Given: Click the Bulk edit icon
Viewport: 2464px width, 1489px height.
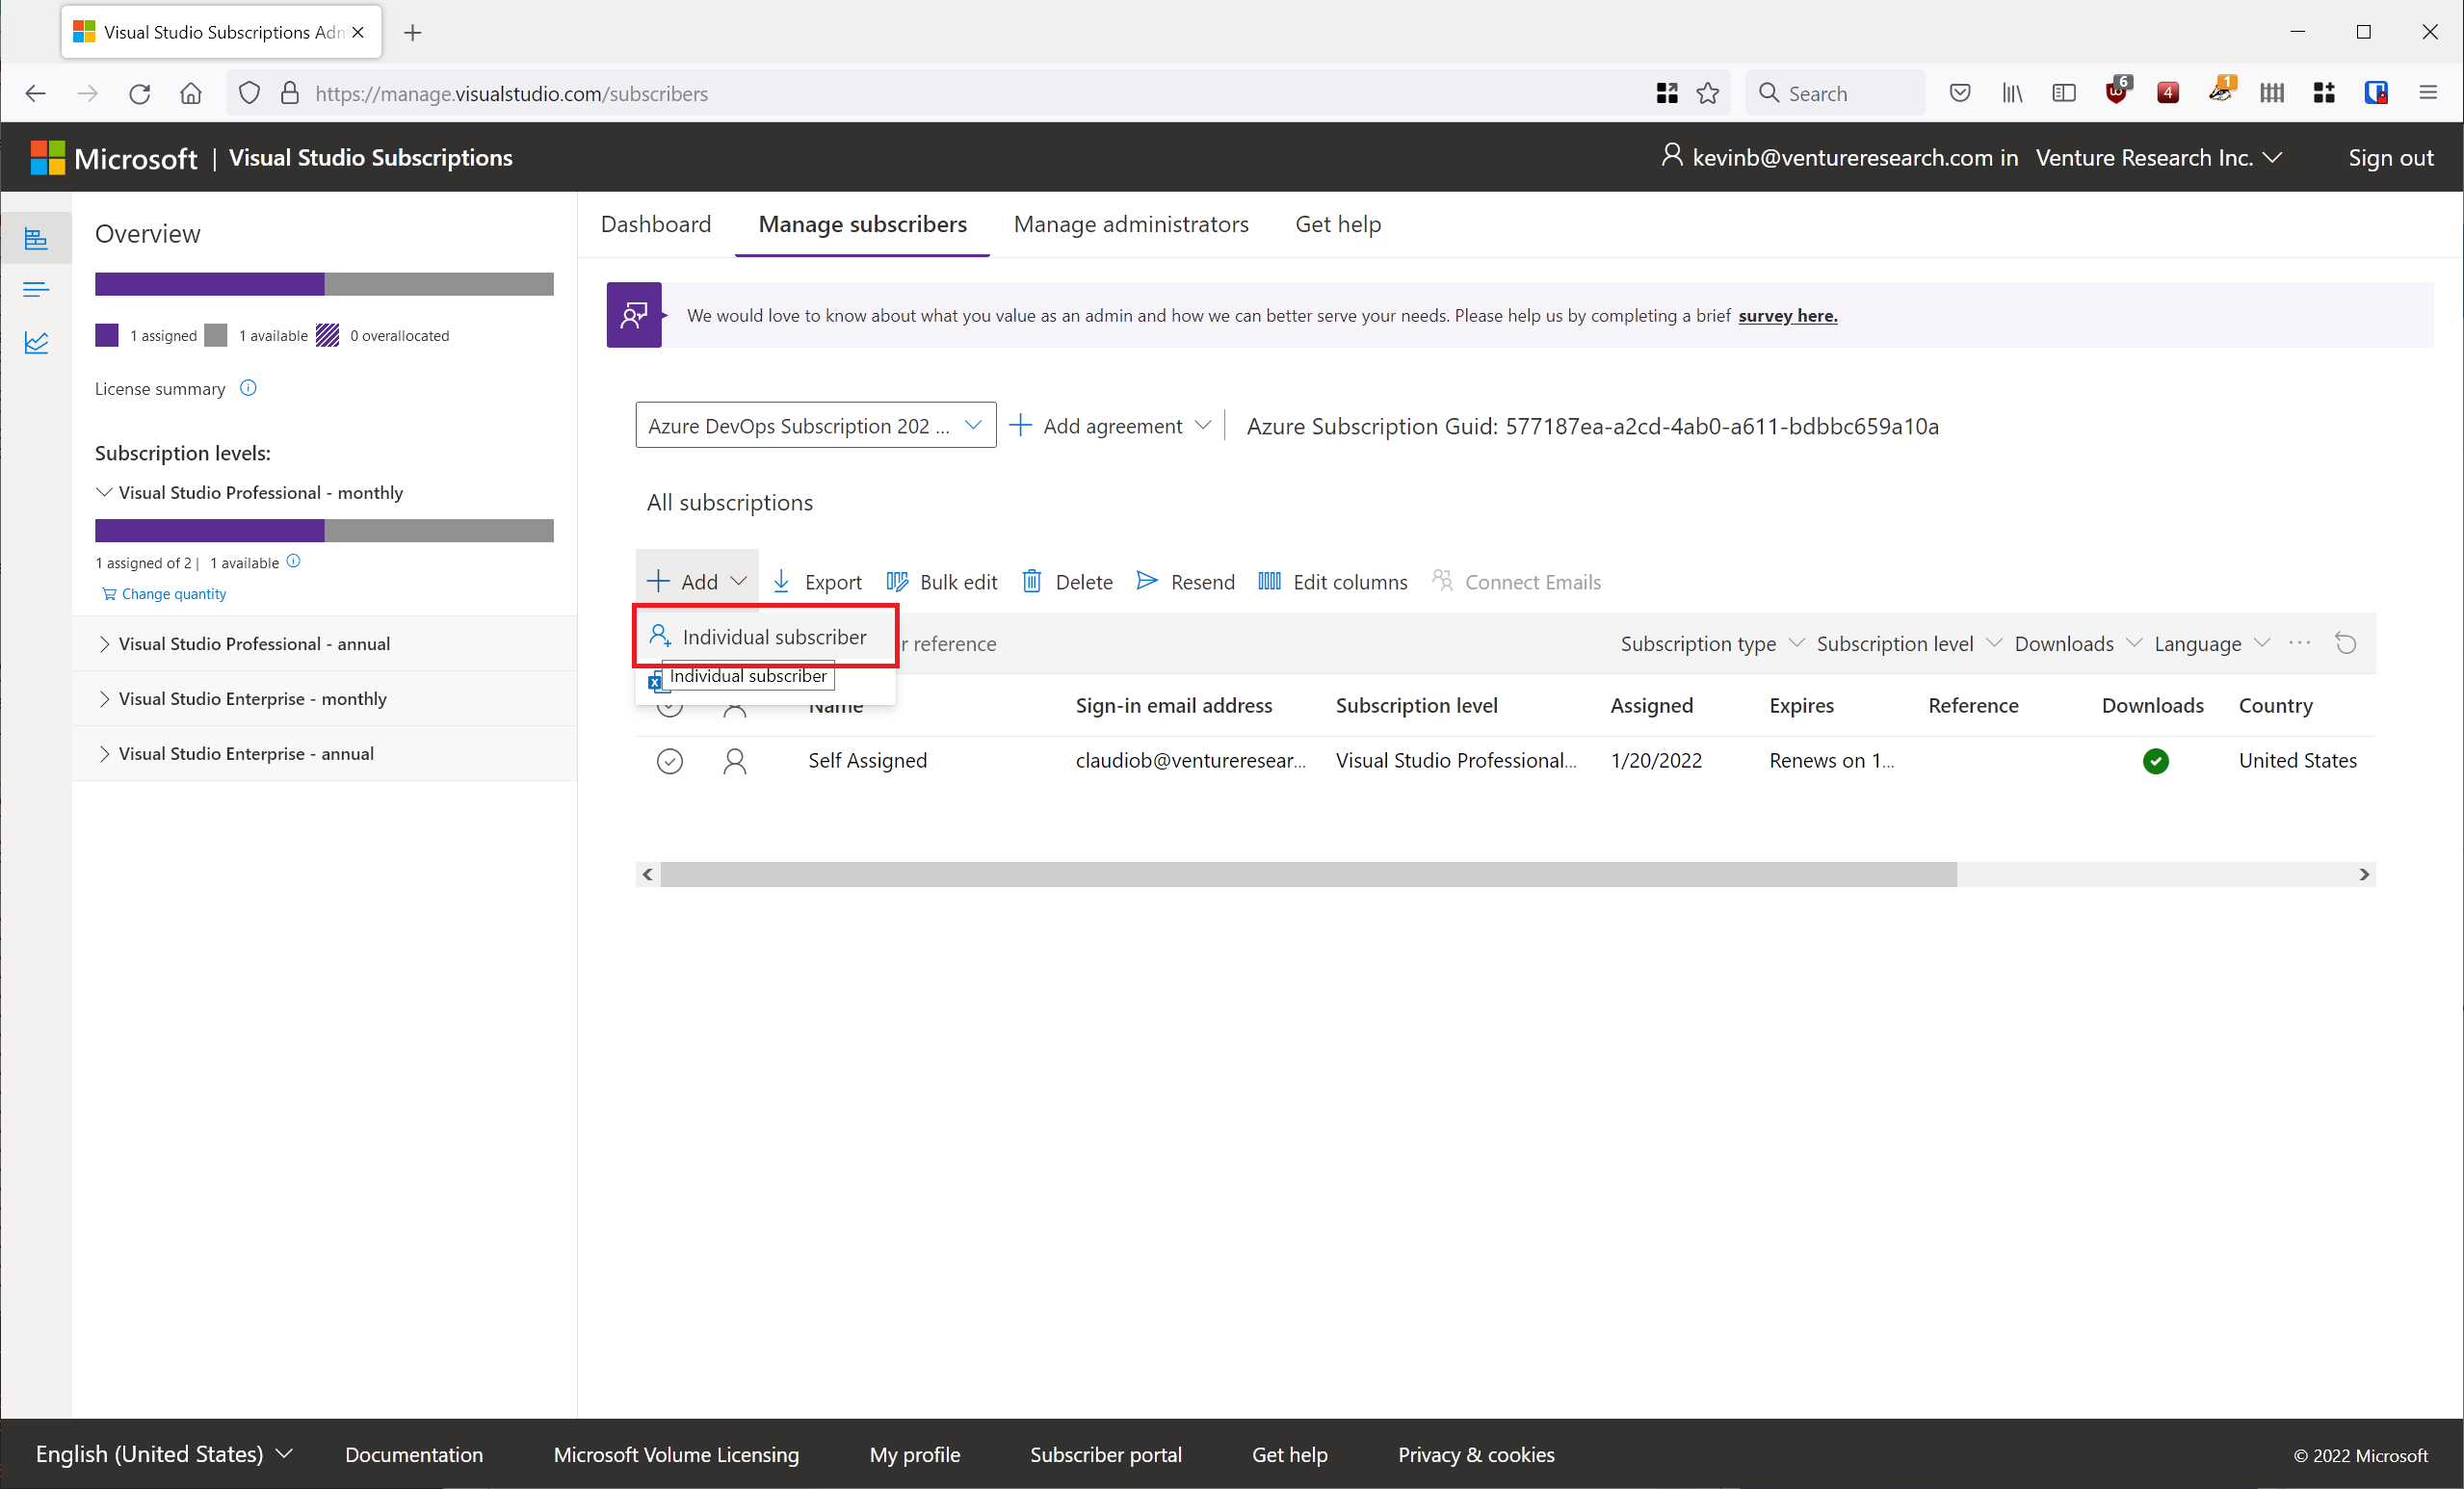Looking at the screenshot, I should (897, 581).
